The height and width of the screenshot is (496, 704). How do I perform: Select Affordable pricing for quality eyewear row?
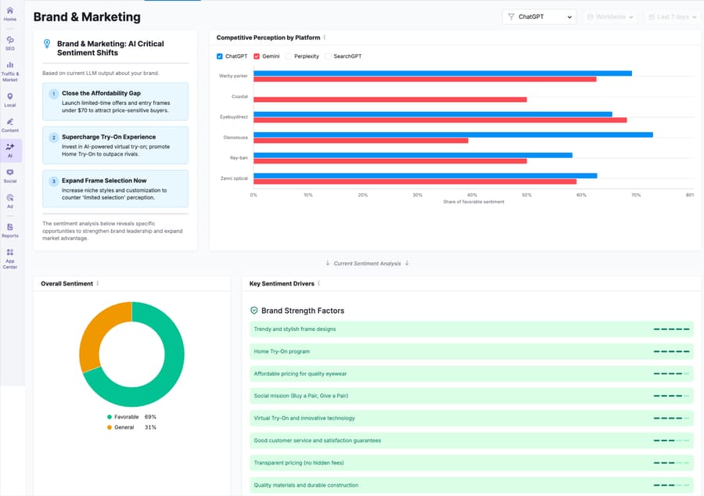point(472,373)
